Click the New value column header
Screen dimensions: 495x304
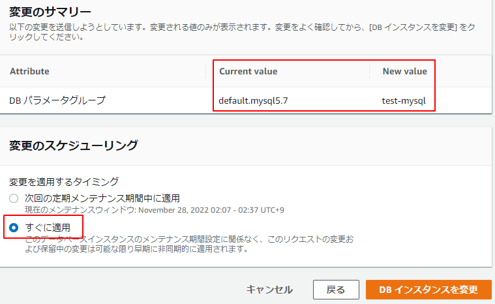tap(405, 71)
